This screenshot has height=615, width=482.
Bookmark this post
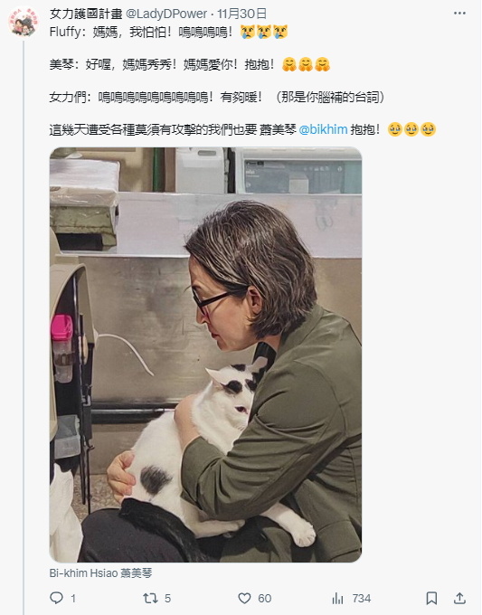[x=431, y=598]
